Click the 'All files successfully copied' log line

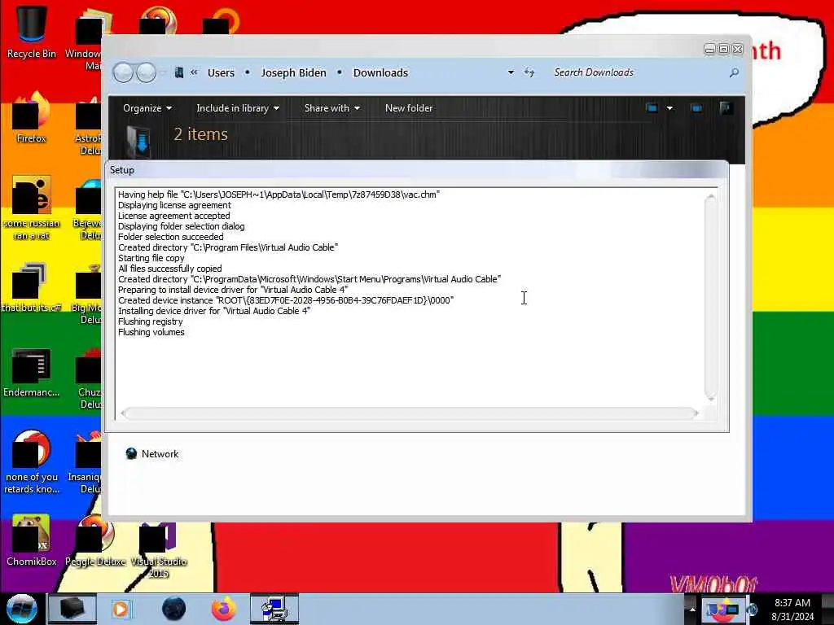point(169,269)
